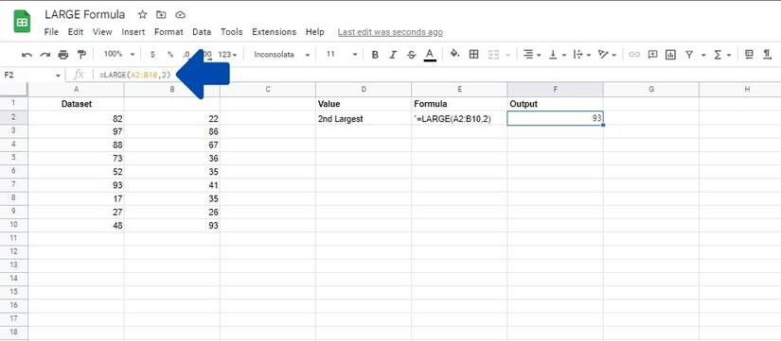Open the Insert menu
Screen dimensions: 781x341
click(x=133, y=32)
